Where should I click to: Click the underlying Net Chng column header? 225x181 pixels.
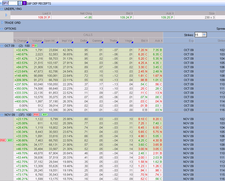(x=72, y=13)
